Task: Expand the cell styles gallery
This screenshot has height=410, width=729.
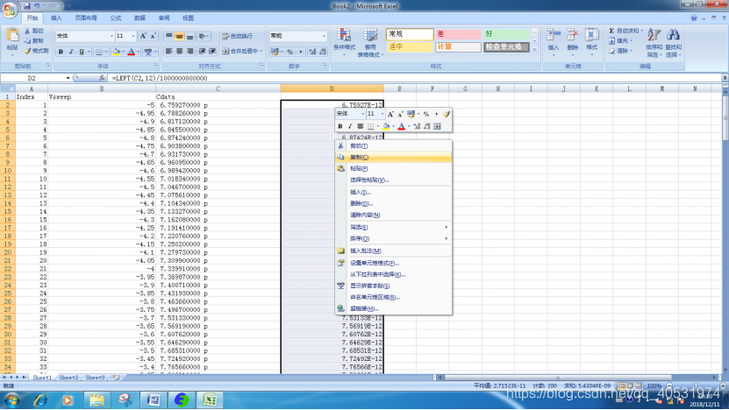Action: pyautogui.click(x=534, y=50)
